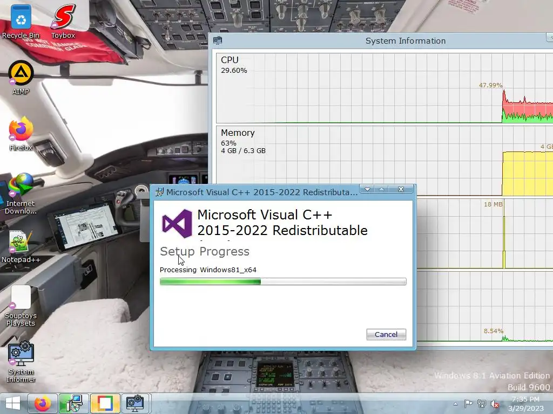Screen dimensions: 553x414
Task: Click the setup progress bar
Action: [x=283, y=281]
